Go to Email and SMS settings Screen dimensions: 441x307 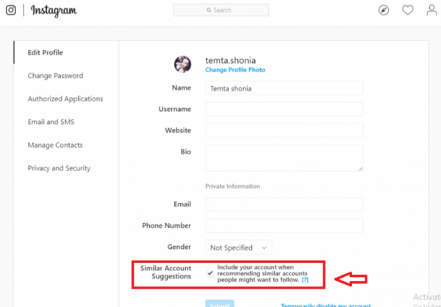(x=51, y=122)
